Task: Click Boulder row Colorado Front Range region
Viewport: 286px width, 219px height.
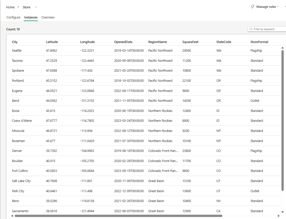Action: pos(163,161)
